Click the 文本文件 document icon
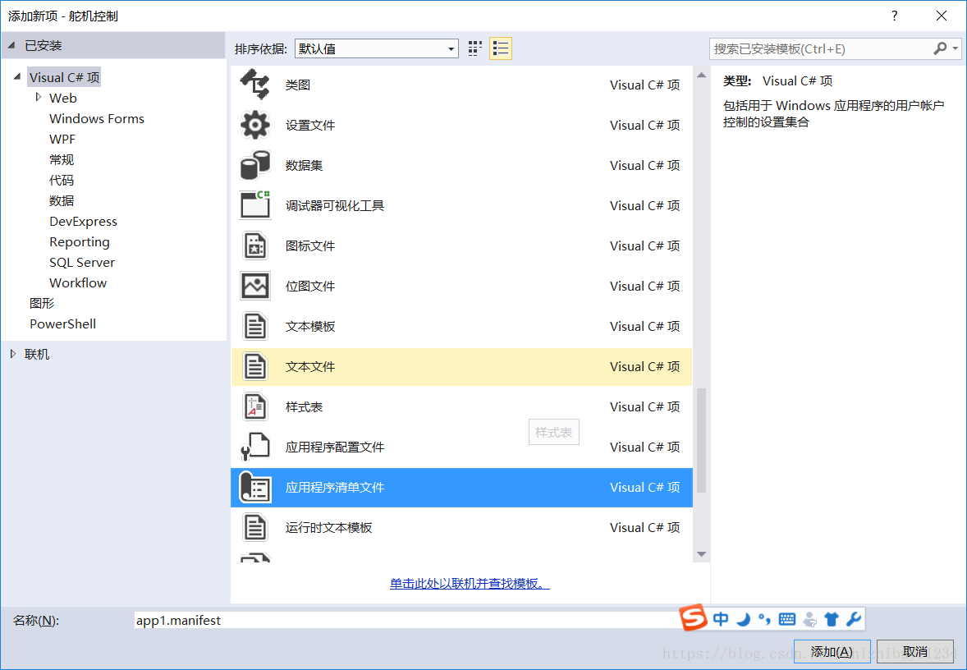 coord(254,366)
